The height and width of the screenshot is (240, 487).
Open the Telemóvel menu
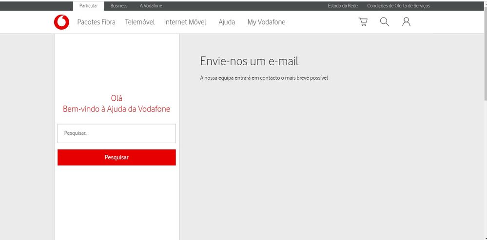tap(140, 22)
